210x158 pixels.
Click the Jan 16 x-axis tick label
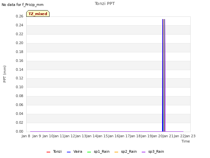114,136
